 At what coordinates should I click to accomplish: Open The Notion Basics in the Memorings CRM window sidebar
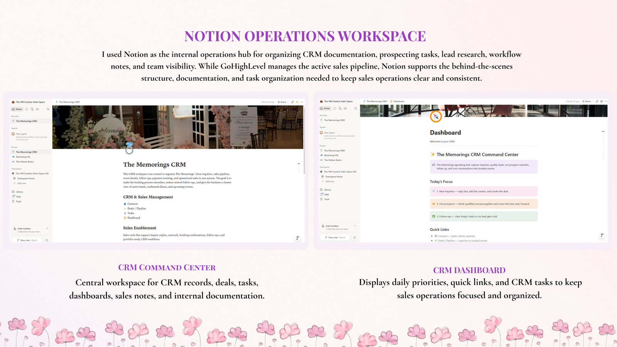pos(23,162)
